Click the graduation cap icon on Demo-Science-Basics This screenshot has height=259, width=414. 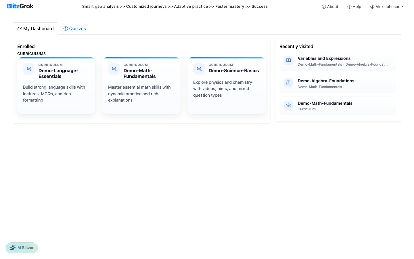point(199,69)
